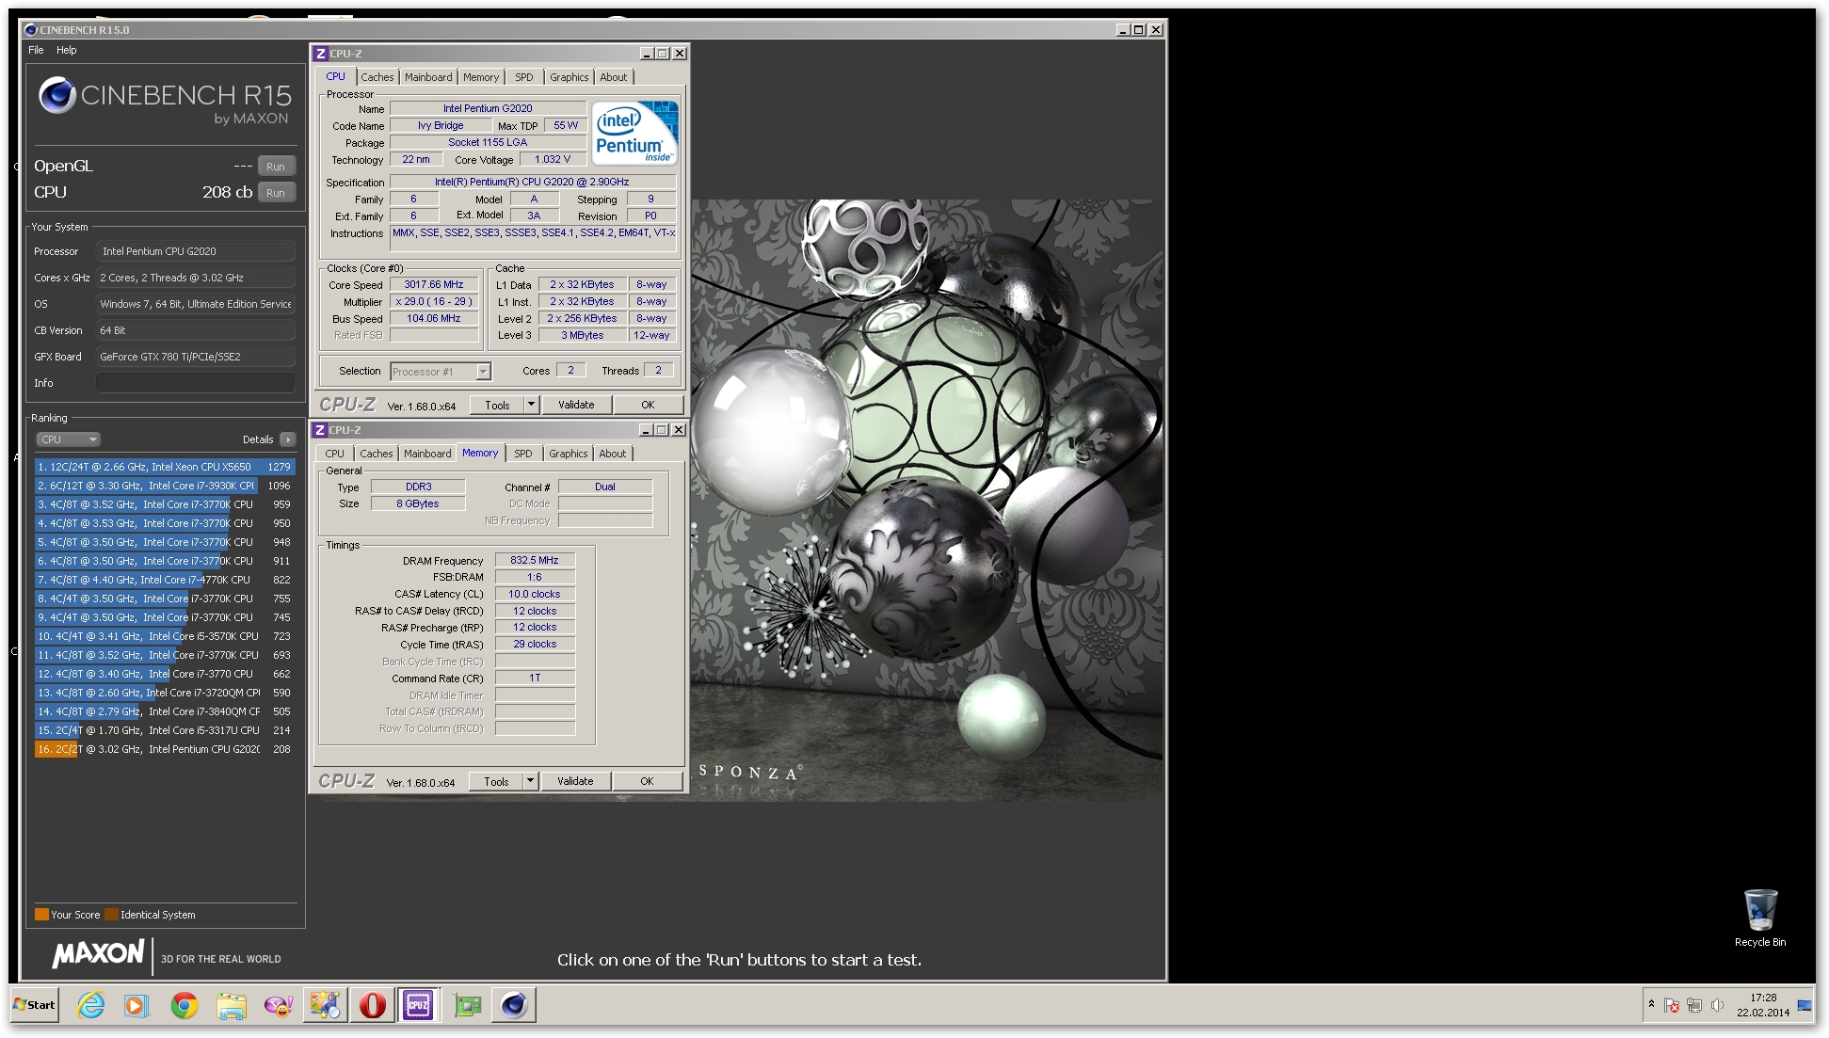Click OK in lower CPU-Z window
The height and width of the screenshot is (1038, 1829).
(647, 781)
